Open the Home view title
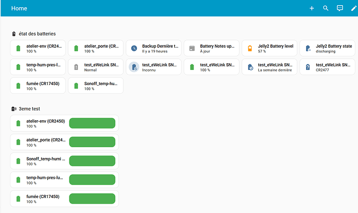Viewport: 358px width, 213px height. (19, 8)
